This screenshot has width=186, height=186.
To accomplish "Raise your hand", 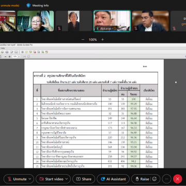I will coord(142,179).
